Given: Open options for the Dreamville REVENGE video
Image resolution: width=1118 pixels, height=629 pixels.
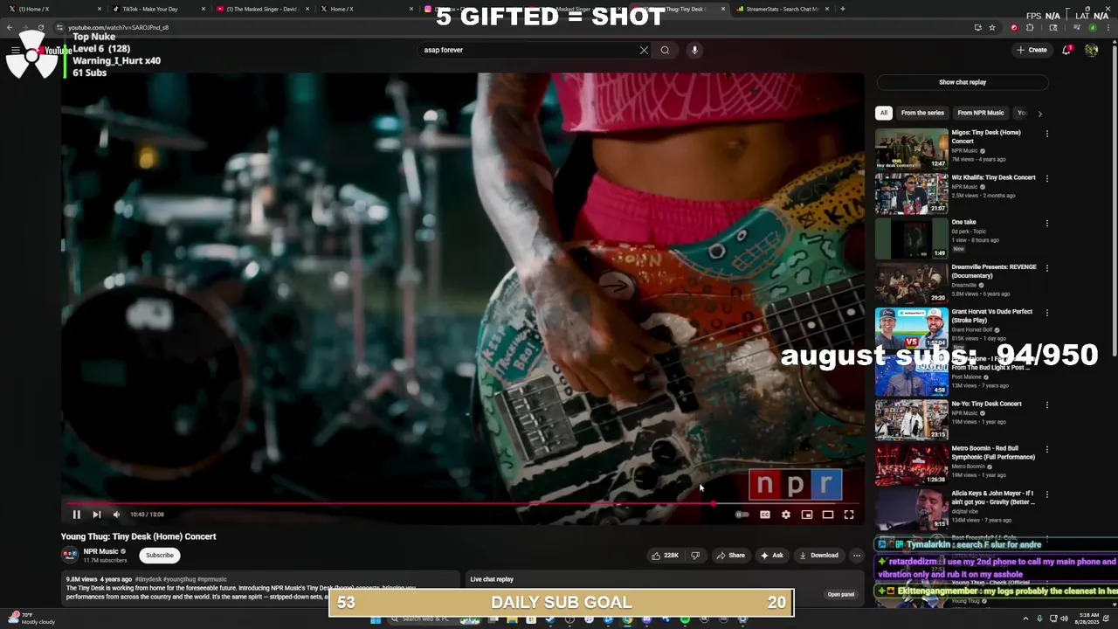Looking at the screenshot, I should click(x=1046, y=268).
